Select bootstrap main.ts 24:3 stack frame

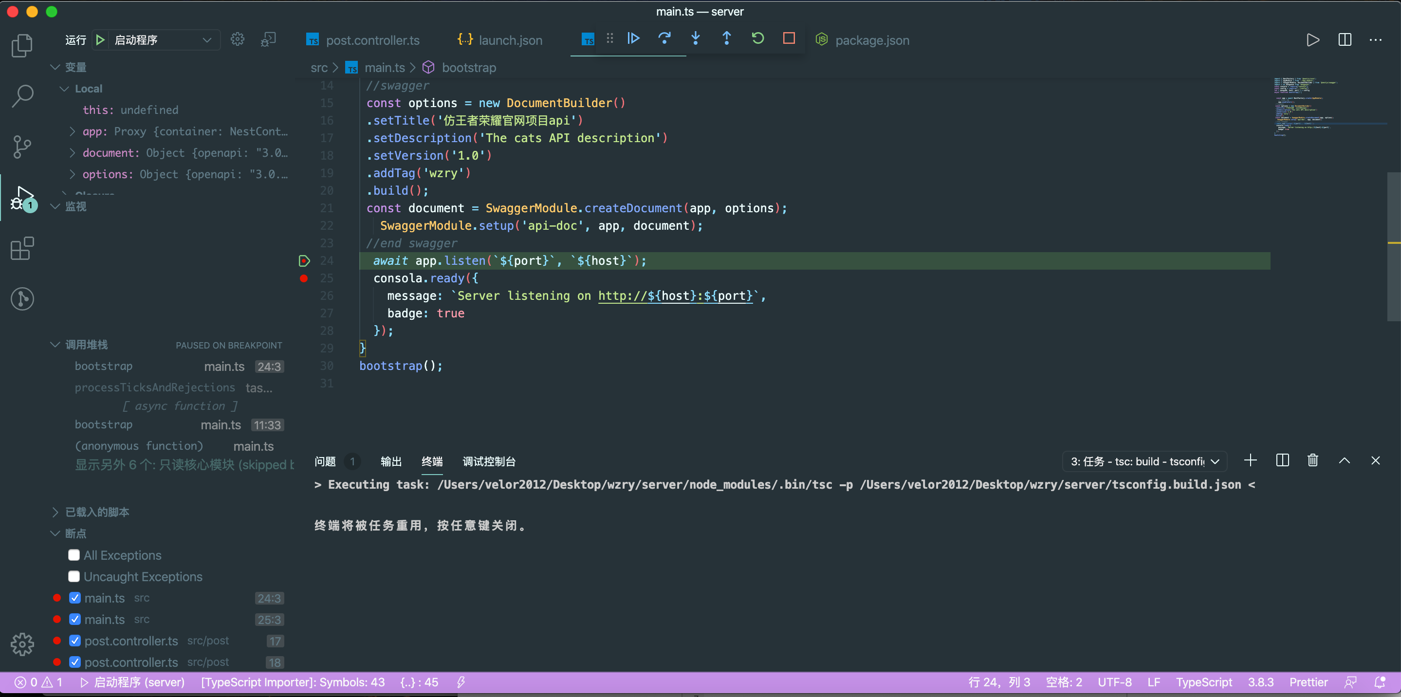pyautogui.click(x=179, y=367)
